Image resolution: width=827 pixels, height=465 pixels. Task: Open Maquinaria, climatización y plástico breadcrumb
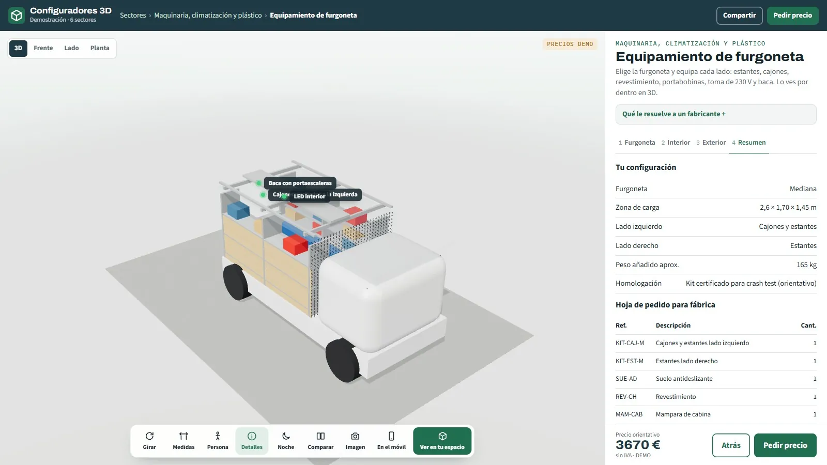tap(208, 16)
